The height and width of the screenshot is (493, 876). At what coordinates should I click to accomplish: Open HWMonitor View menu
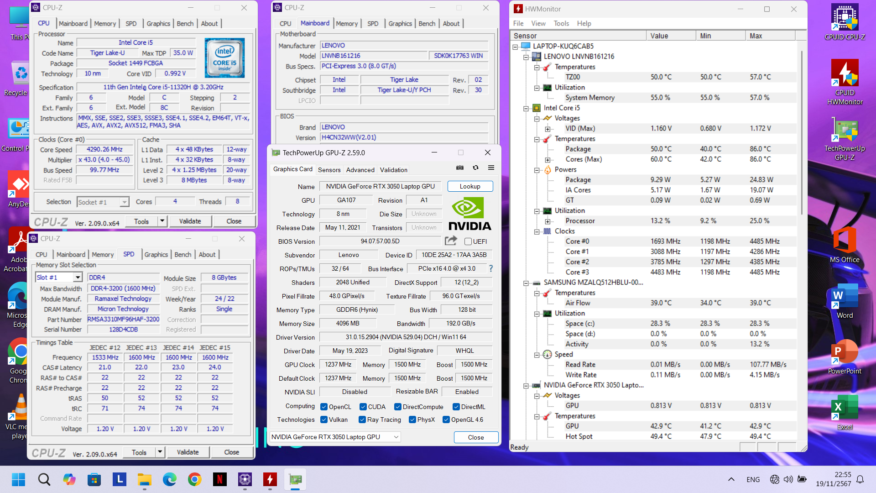[x=538, y=23]
